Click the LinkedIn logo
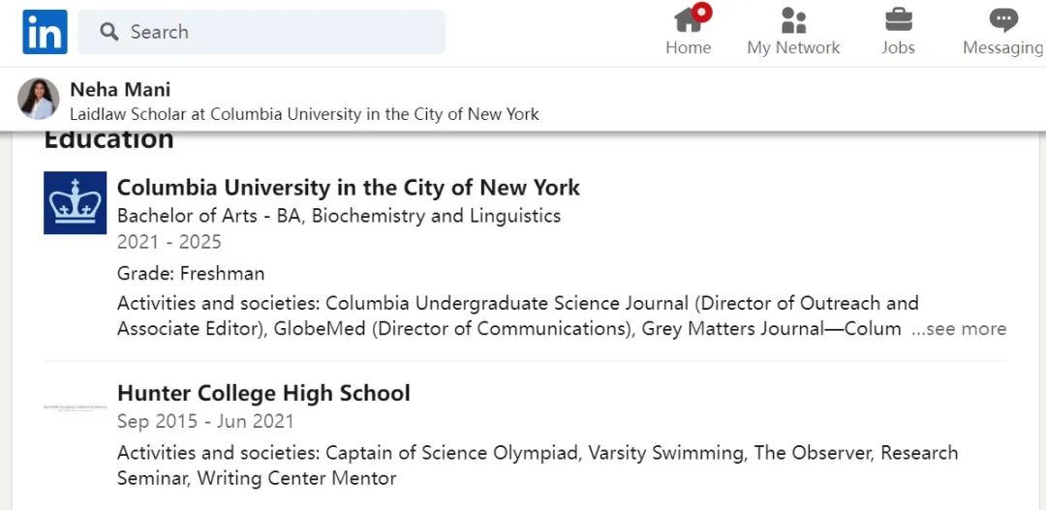Screen dimensions: 1046x510 tap(45, 32)
